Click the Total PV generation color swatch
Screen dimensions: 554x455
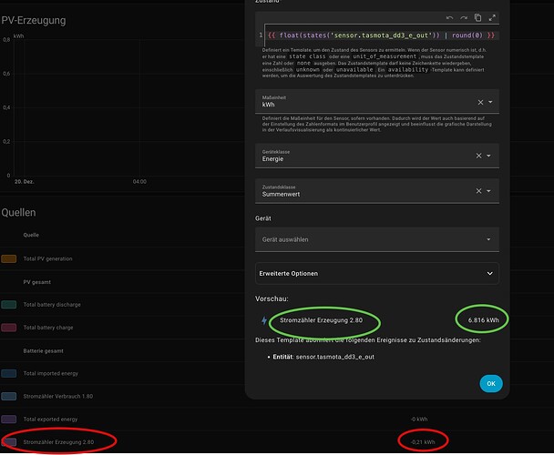pyautogui.click(x=9, y=258)
